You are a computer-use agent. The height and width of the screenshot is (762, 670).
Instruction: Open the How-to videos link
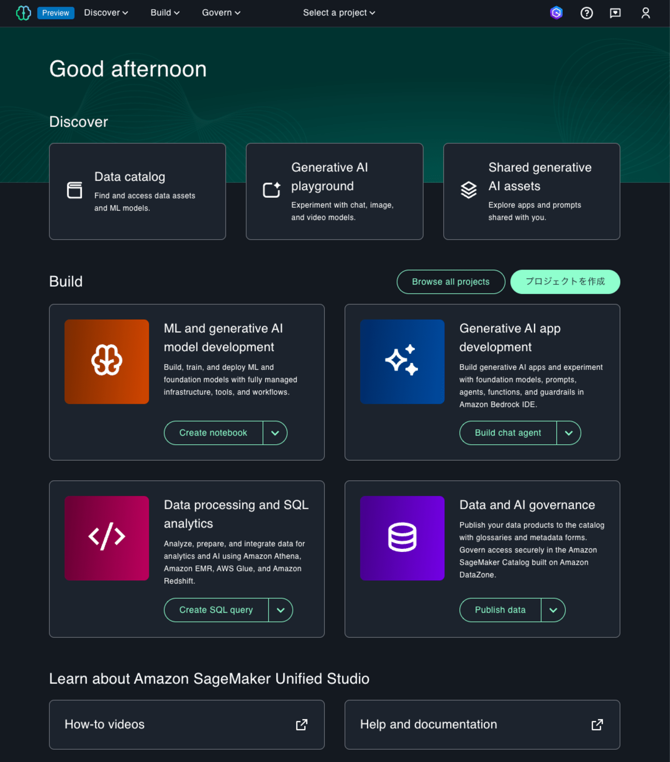tap(104, 724)
